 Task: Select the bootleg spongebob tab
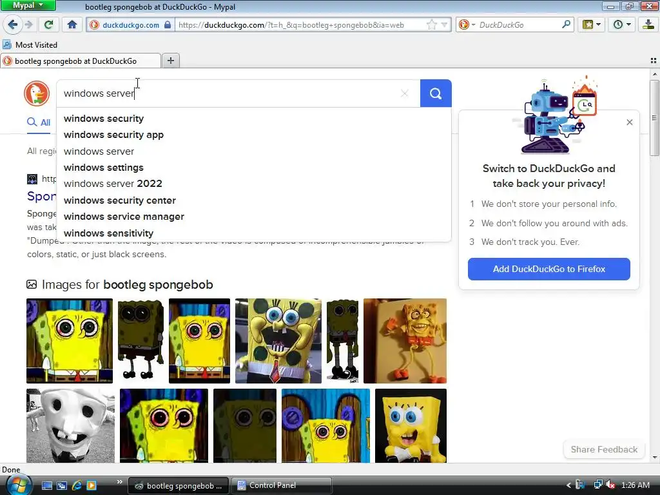pyautogui.click(x=81, y=61)
